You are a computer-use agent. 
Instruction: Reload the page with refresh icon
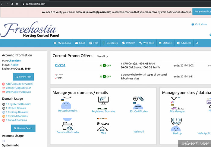coord(12,4)
